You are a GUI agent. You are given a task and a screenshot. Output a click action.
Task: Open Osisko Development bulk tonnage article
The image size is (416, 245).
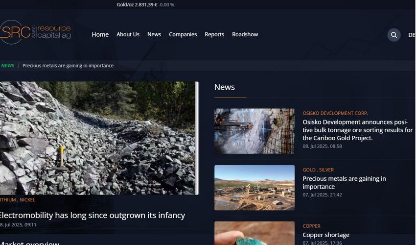pyautogui.click(x=357, y=130)
